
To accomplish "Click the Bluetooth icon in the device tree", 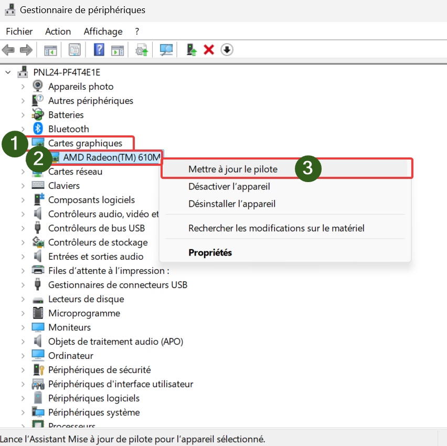I will click(38, 129).
